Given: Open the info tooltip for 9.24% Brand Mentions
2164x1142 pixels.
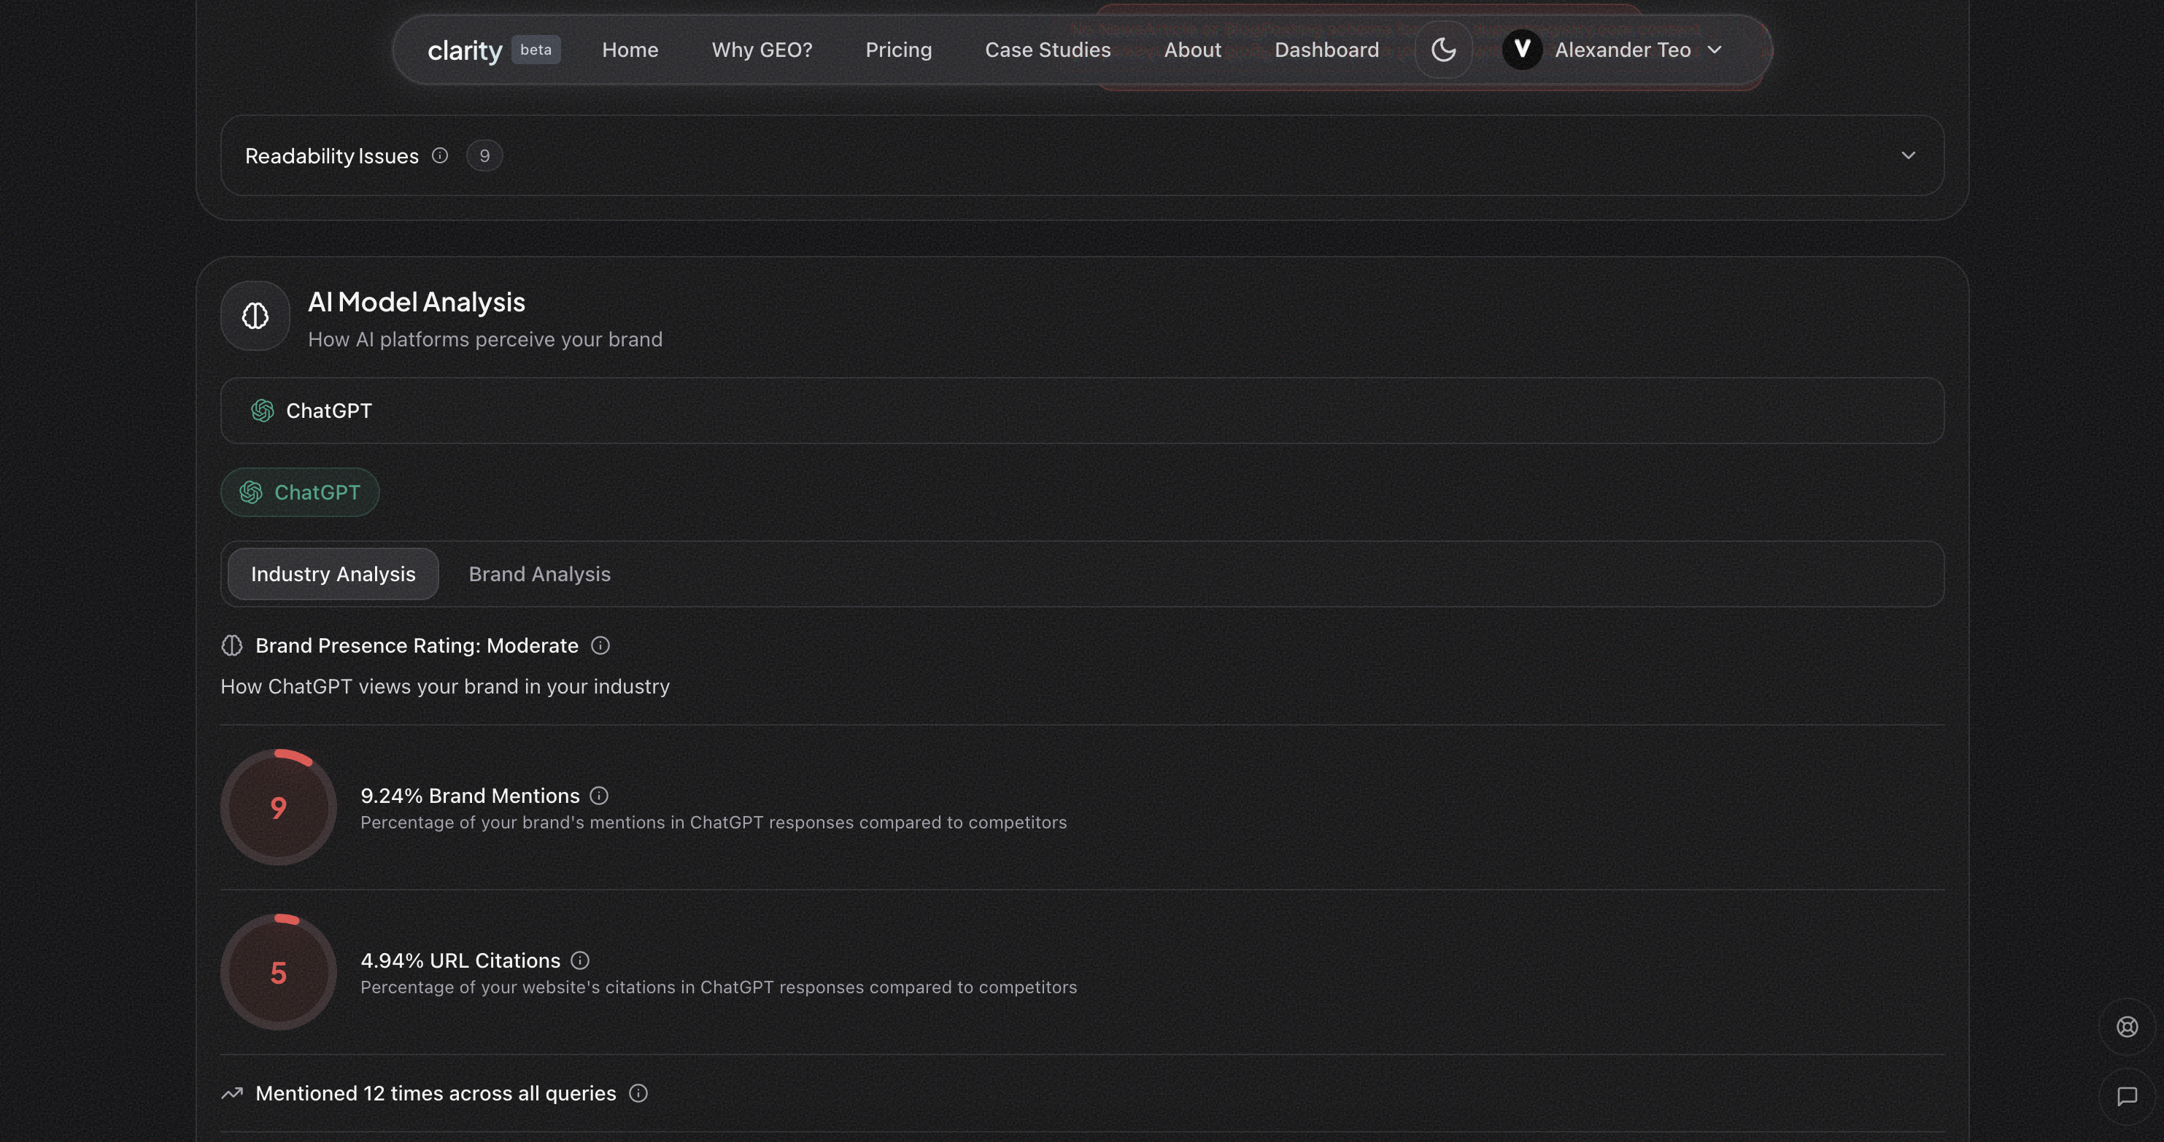Looking at the screenshot, I should click(599, 795).
